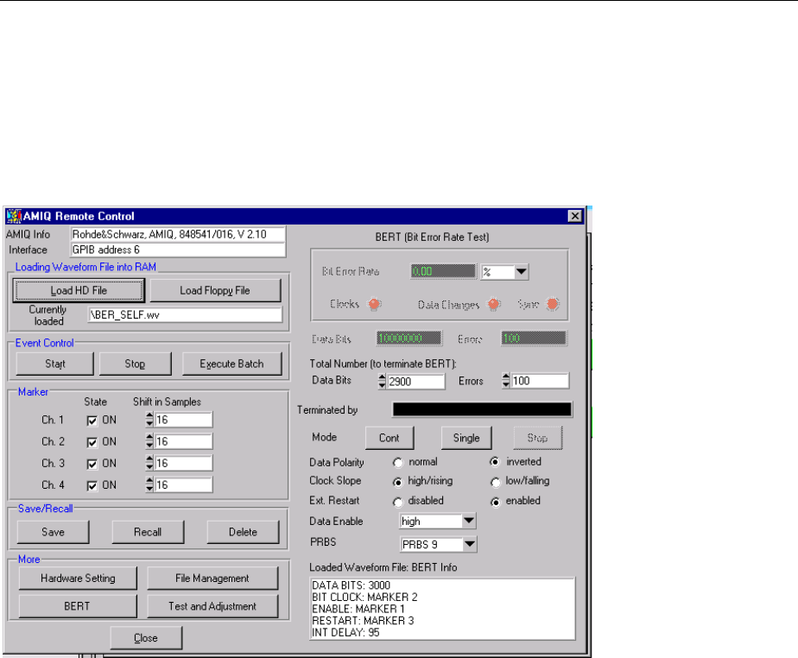This screenshot has width=798, height=658.
Task: Click the AMIQ Remote Control title bar icon
Action: pos(14,216)
